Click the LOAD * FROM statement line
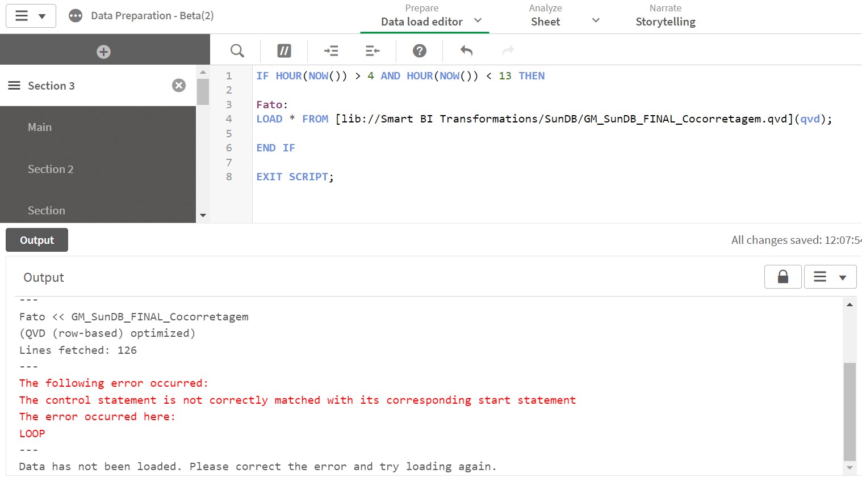The height and width of the screenshot is (482, 862). point(544,119)
